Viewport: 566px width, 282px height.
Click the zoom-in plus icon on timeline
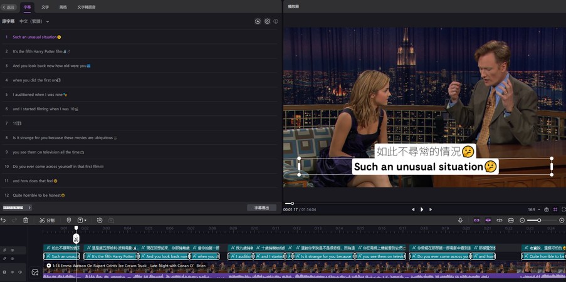(562, 220)
